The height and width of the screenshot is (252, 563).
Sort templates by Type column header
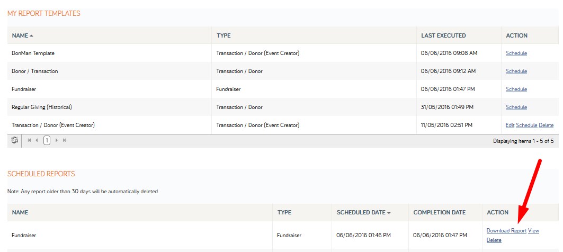(x=224, y=35)
